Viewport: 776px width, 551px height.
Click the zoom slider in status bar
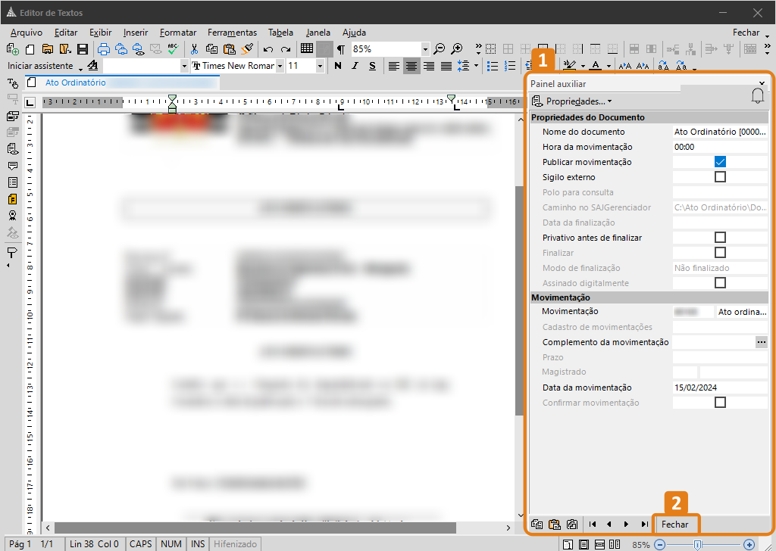[x=698, y=544]
